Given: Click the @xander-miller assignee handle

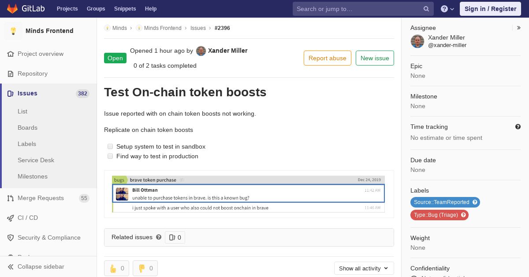Looking at the screenshot, I should [x=447, y=45].
